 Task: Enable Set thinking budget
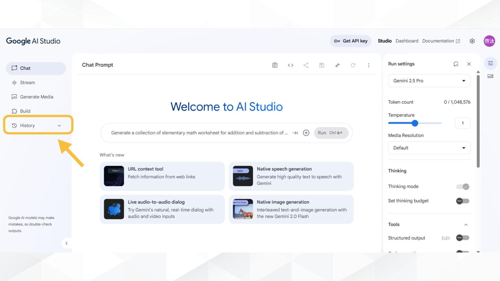[x=463, y=201]
